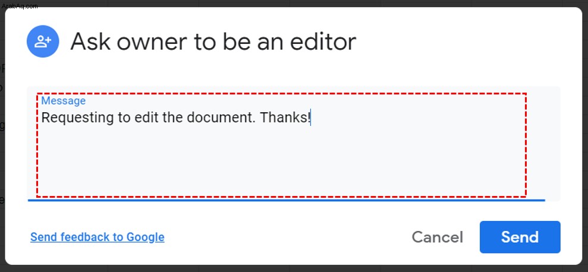Click the blue add-person icon
Viewport: 588px width, 272px height.
tap(43, 41)
